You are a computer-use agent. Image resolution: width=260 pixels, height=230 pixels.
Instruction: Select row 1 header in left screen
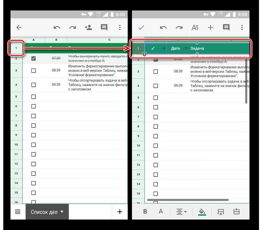(16, 48)
